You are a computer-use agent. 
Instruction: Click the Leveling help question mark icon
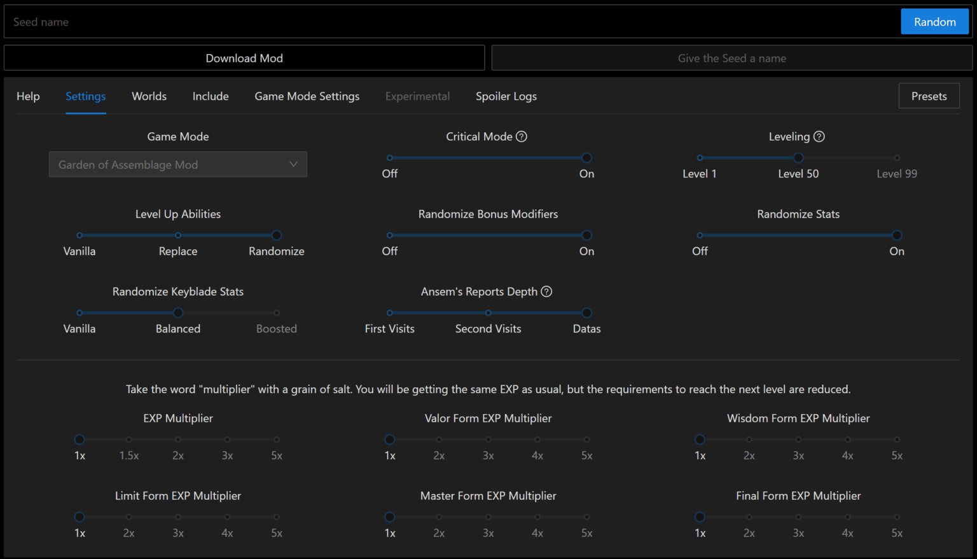point(819,137)
